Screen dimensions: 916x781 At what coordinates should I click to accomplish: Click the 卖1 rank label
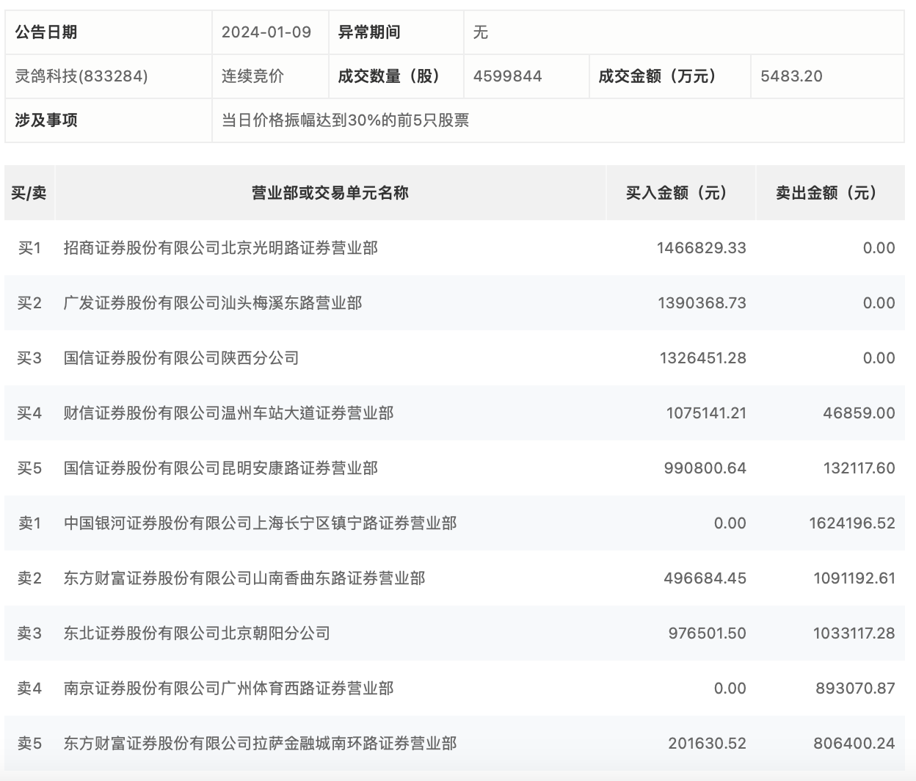click(x=29, y=523)
